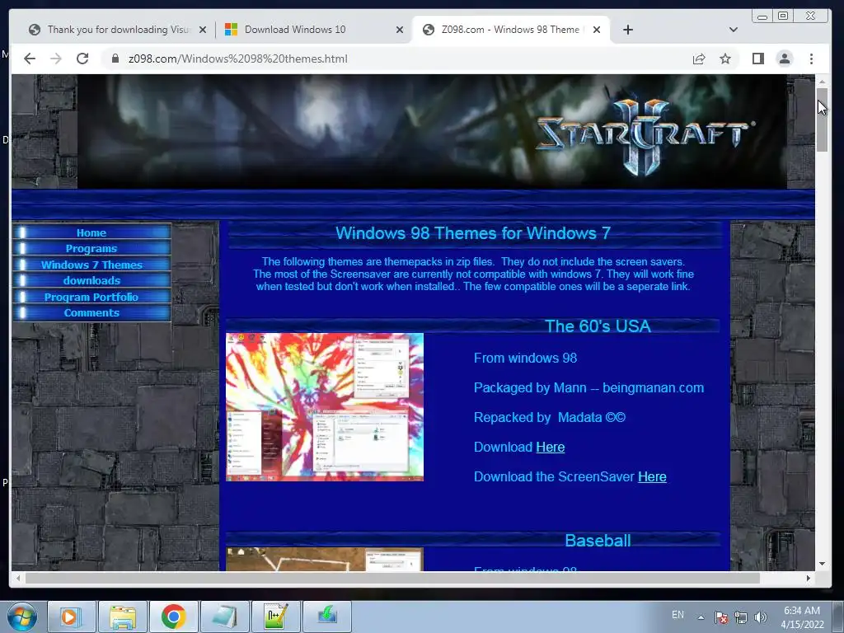Click 'Packaged by Mann -- beingmanan.com' text
Image resolution: width=844 pixels, height=633 pixels.
588,387
